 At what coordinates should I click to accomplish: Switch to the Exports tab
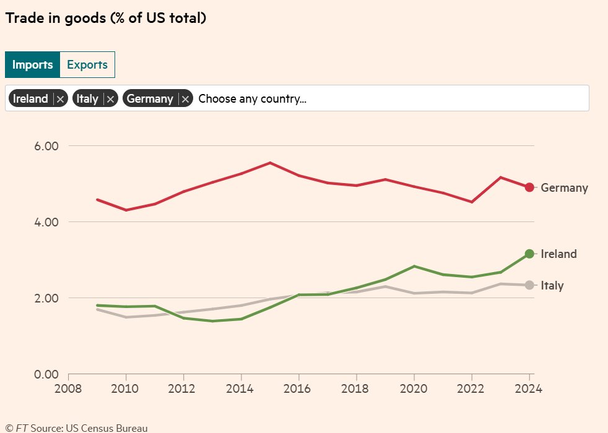pyautogui.click(x=87, y=65)
